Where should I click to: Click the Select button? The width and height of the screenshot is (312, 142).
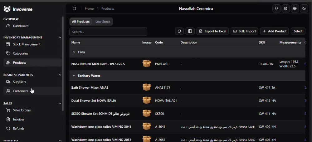click(298, 31)
